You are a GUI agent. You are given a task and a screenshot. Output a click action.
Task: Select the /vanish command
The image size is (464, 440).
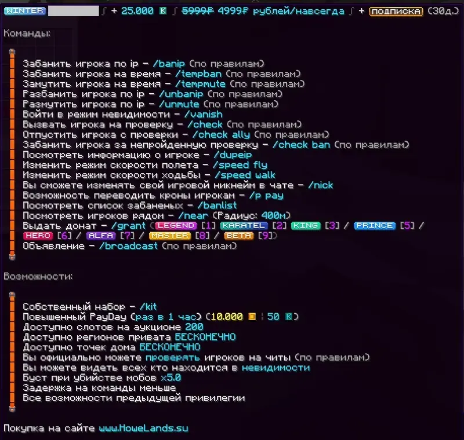(204, 114)
